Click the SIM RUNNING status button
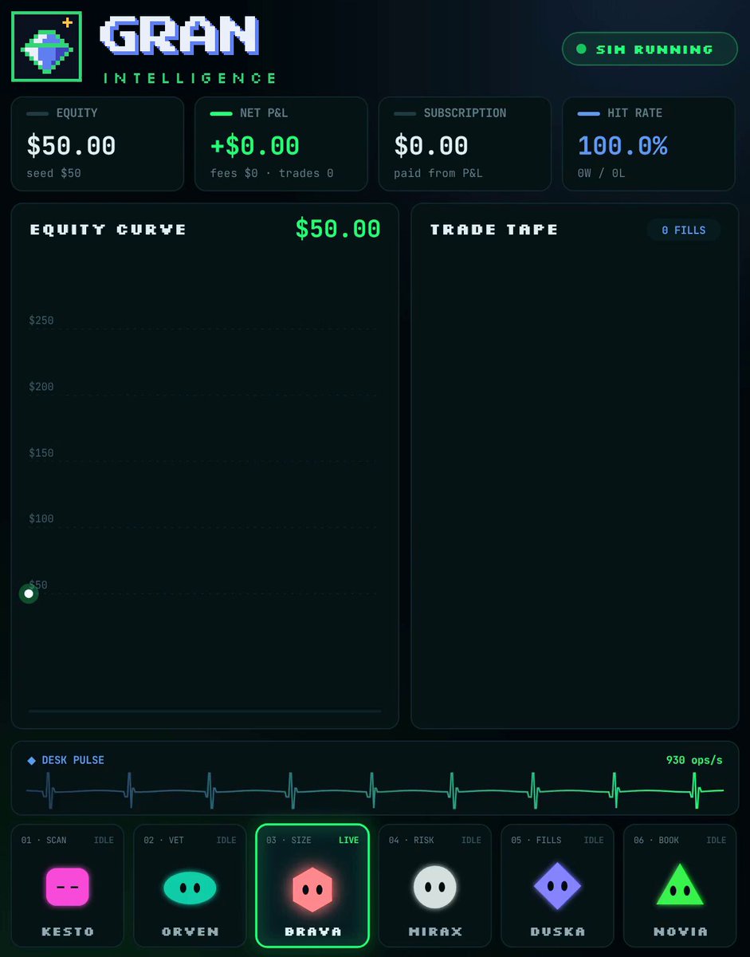The image size is (750, 957). click(x=650, y=49)
